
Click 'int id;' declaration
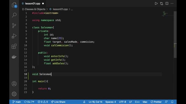click(x=49, y=35)
